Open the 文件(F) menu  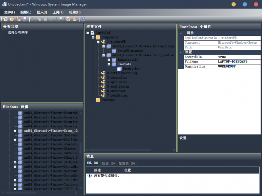point(10,12)
